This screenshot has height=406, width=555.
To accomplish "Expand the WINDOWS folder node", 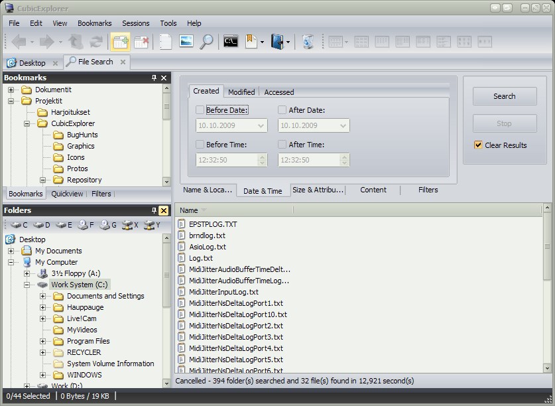I will click(x=43, y=375).
